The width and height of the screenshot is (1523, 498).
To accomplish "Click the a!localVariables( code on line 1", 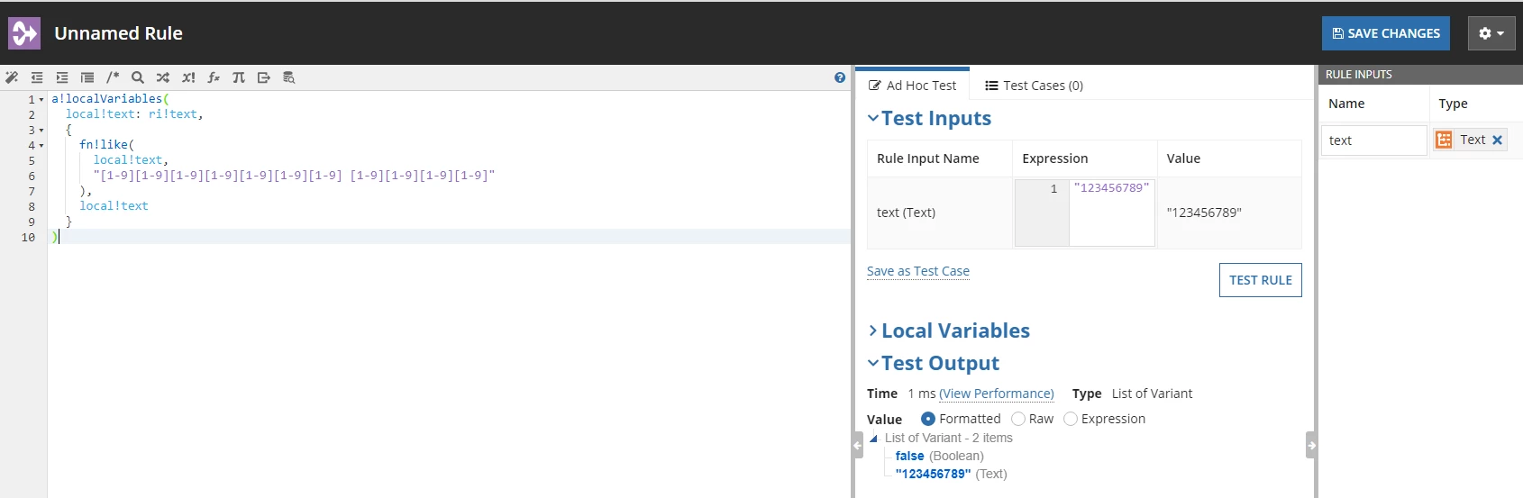I will 110,99.
